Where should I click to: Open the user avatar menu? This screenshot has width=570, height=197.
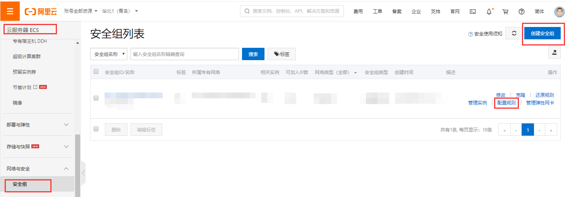point(560,12)
